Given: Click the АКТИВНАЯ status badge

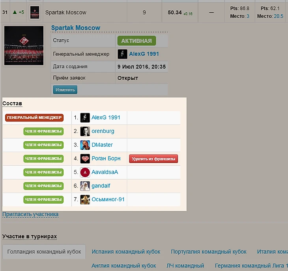Looking at the screenshot, I should (x=137, y=41).
